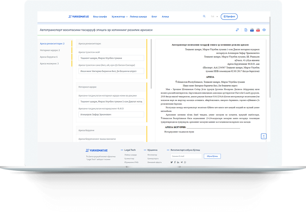
Task: Open footer link Ҳамкорларга
Action: (x=153, y=159)
